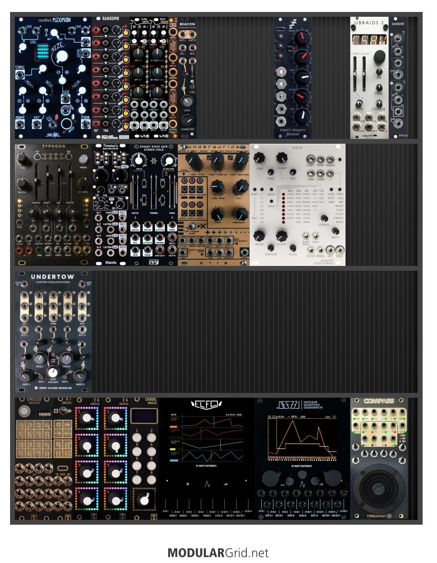Click the Terminal Out 4 jack
437x563 pixels.
click(123, 253)
